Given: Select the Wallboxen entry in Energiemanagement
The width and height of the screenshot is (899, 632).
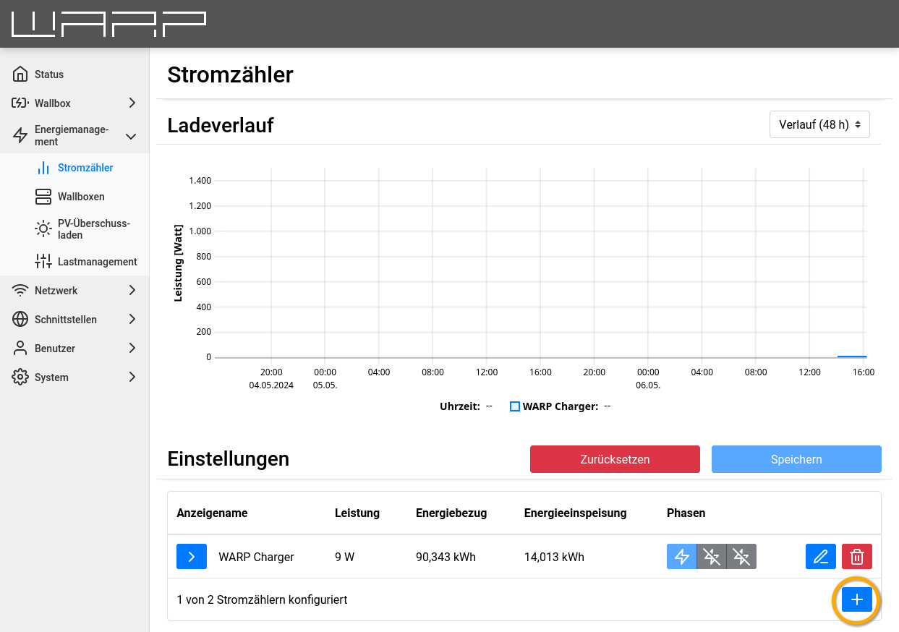Looking at the screenshot, I should (x=81, y=196).
